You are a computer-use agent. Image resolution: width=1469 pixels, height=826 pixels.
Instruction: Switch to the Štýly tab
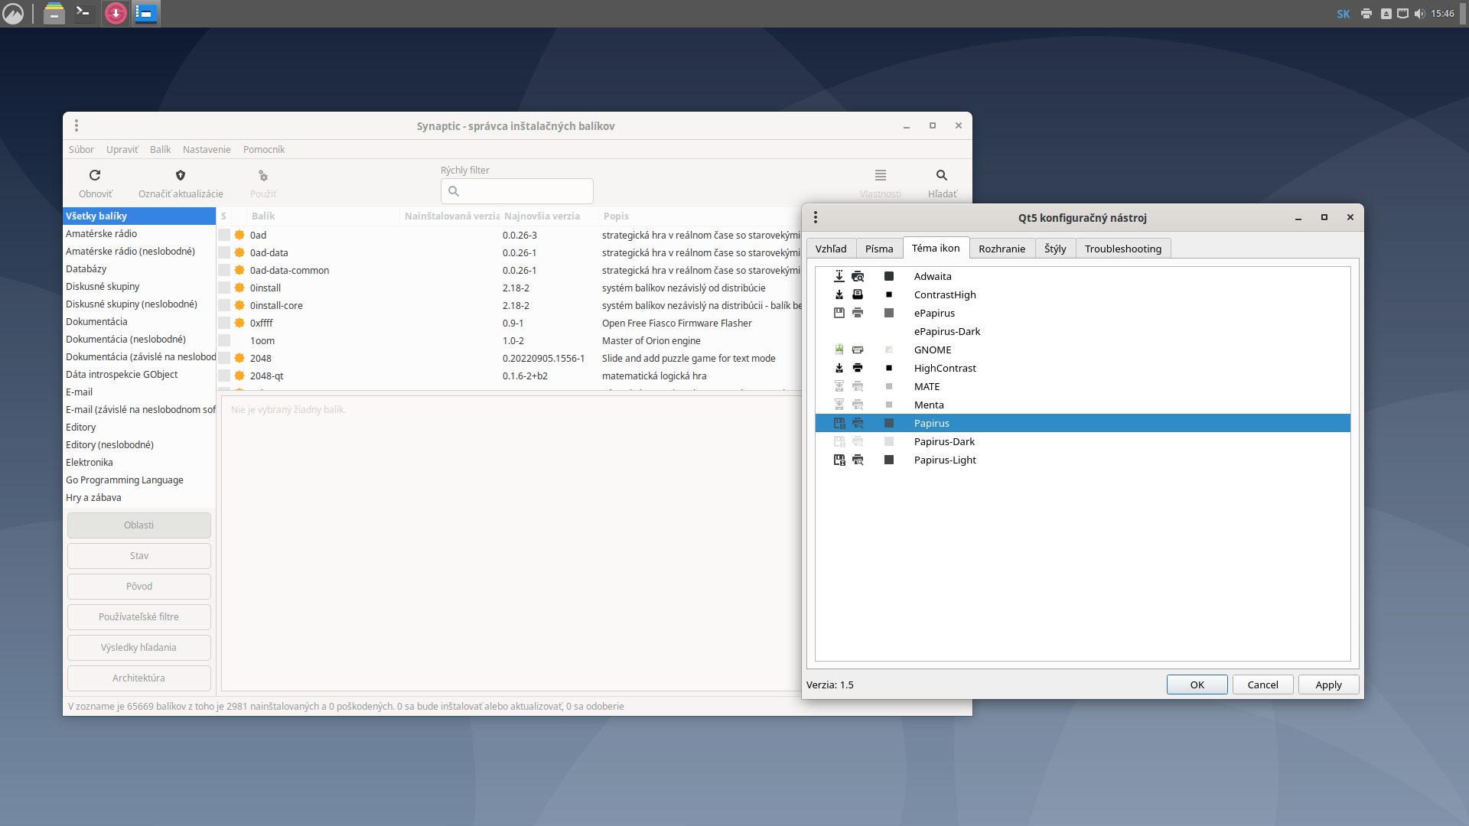click(x=1055, y=249)
